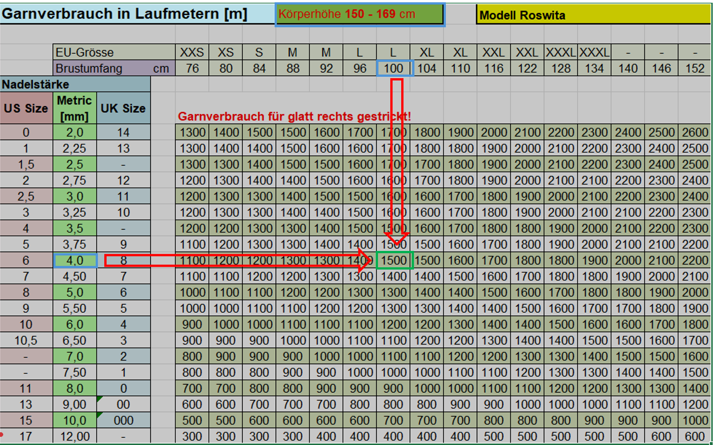Image resolution: width=715 pixels, height=445 pixels.
Task: Select the 'UK Size' column header
Action: 123,108
